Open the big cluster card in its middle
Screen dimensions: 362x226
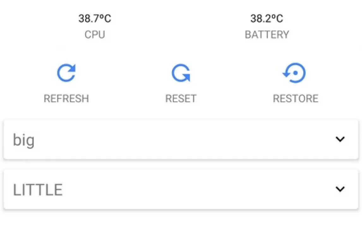[x=181, y=139]
